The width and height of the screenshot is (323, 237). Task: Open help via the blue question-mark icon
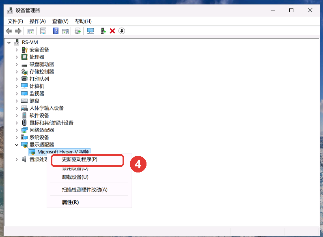coord(56,31)
